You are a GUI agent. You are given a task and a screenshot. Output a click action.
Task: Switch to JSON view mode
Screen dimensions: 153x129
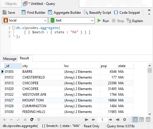tap(148, 120)
